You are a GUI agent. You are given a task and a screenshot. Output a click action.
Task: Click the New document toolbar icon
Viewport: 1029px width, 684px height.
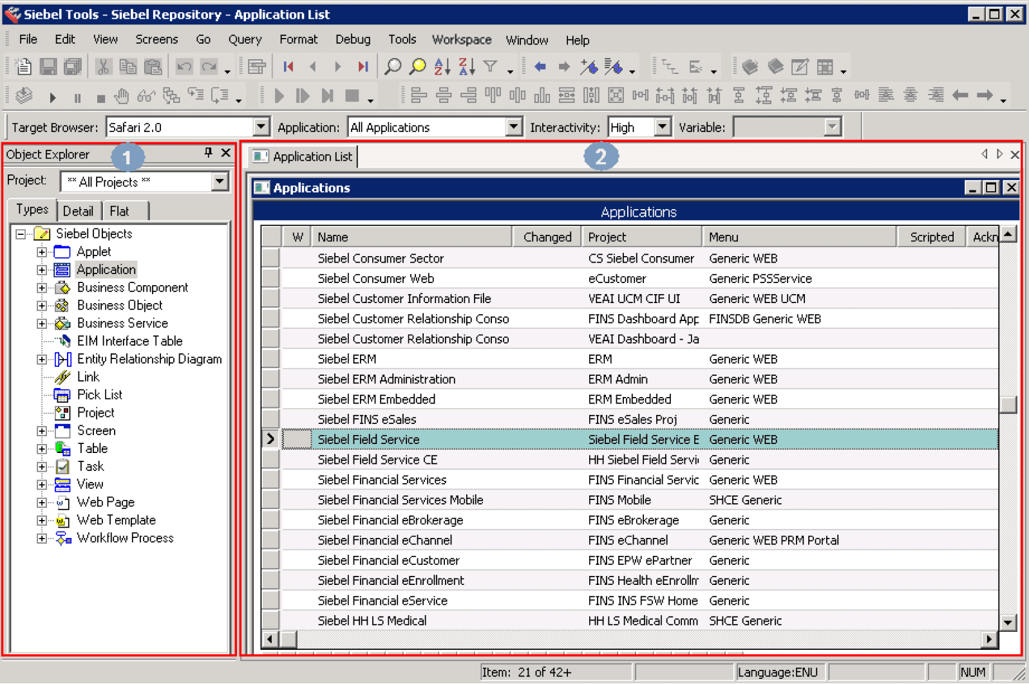point(24,66)
